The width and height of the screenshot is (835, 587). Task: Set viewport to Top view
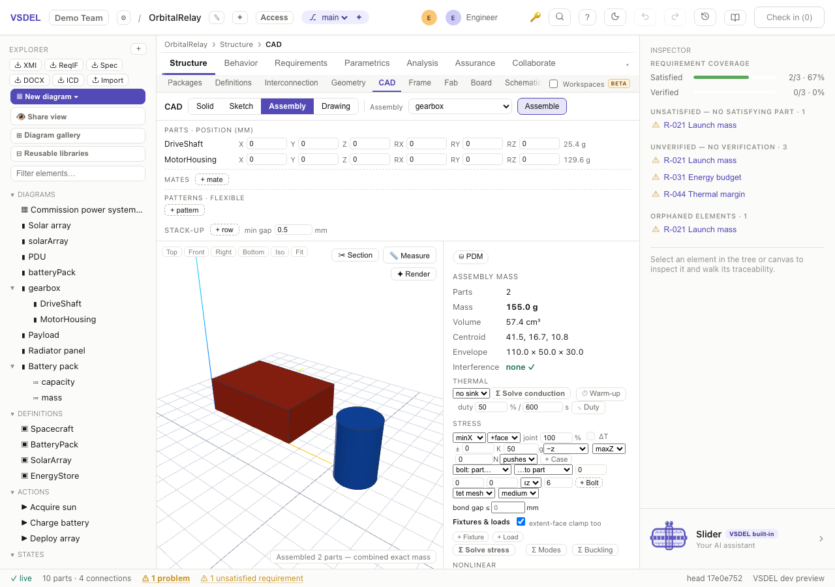172,252
